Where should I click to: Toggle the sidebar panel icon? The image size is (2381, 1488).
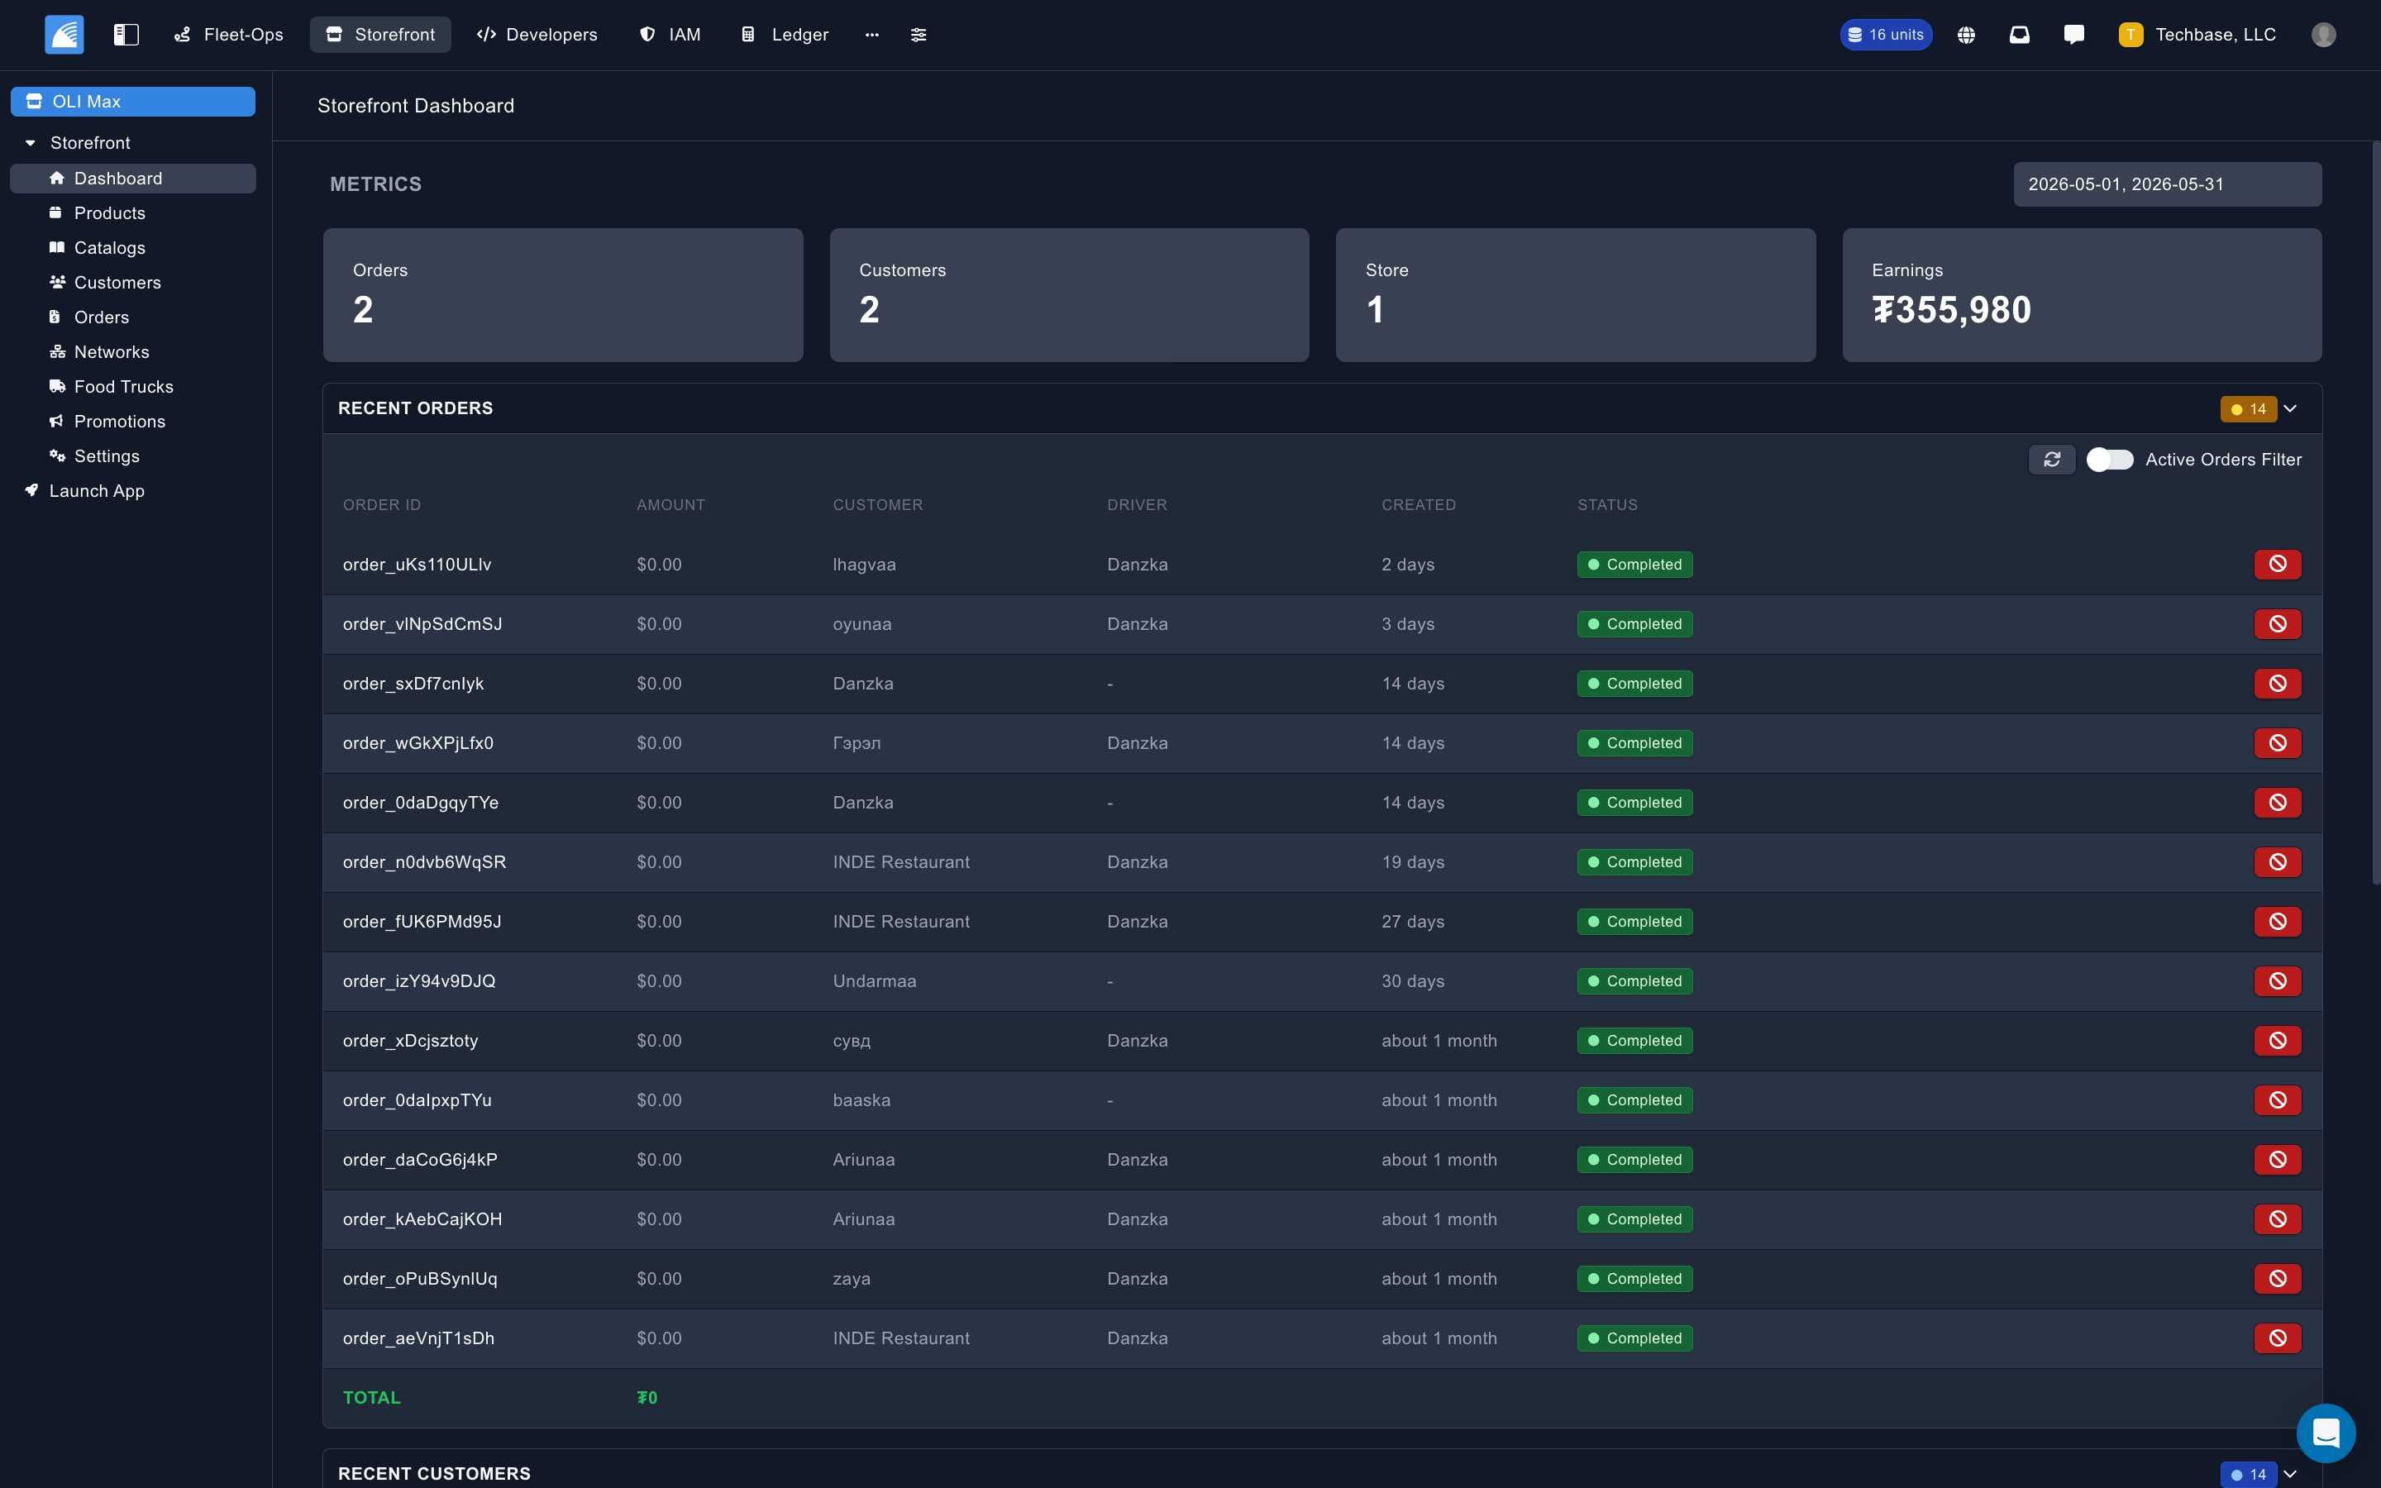pyautogui.click(x=126, y=35)
